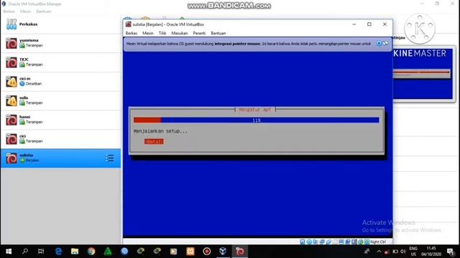
Task: Click the optical drive status icon
Action: coord(309,242)
